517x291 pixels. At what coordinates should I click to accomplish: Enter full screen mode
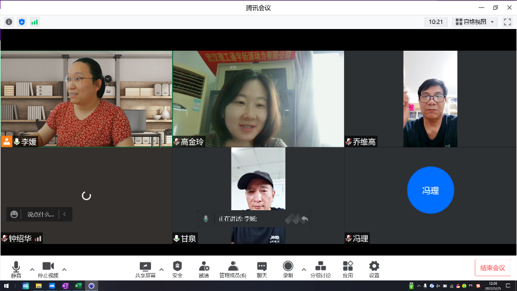507,22
